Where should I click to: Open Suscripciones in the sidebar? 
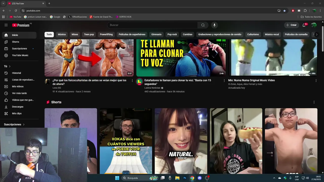[19, 49]
